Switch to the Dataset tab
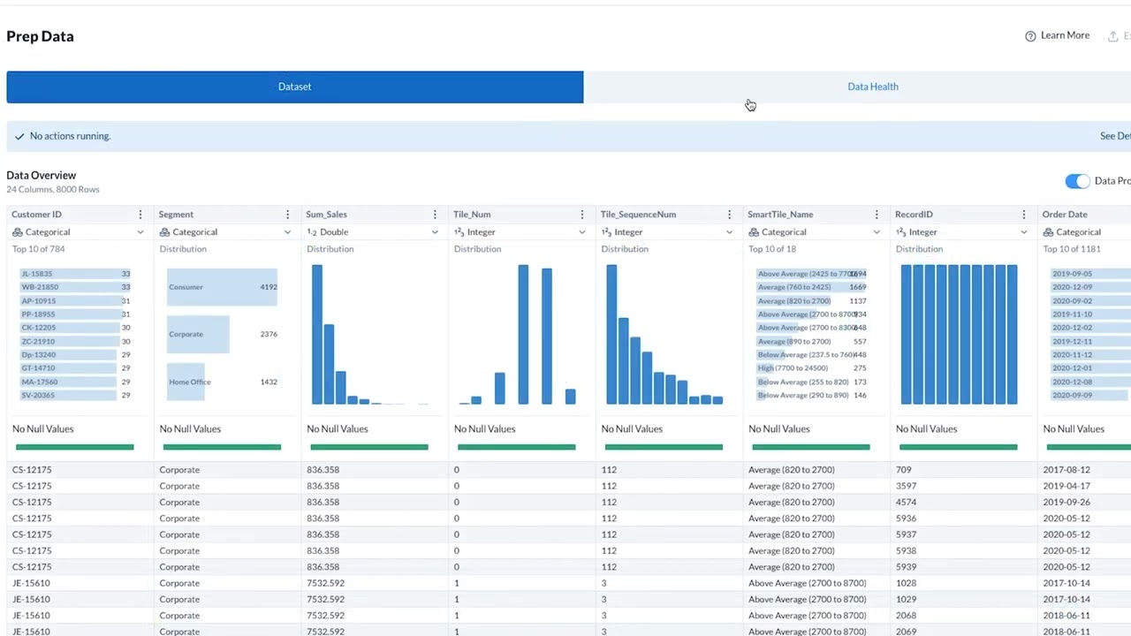This screenshot has height=636, width=1131. [x=294, y=87]
